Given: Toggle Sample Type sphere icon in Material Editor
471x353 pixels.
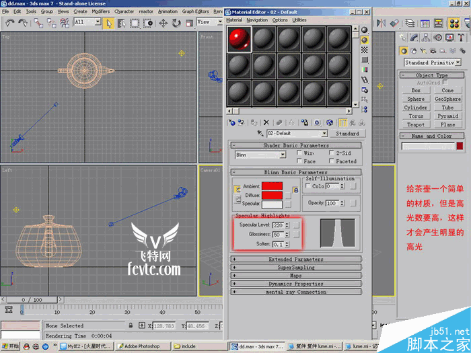Looking at the screenshot, I should tap(365, 30).
